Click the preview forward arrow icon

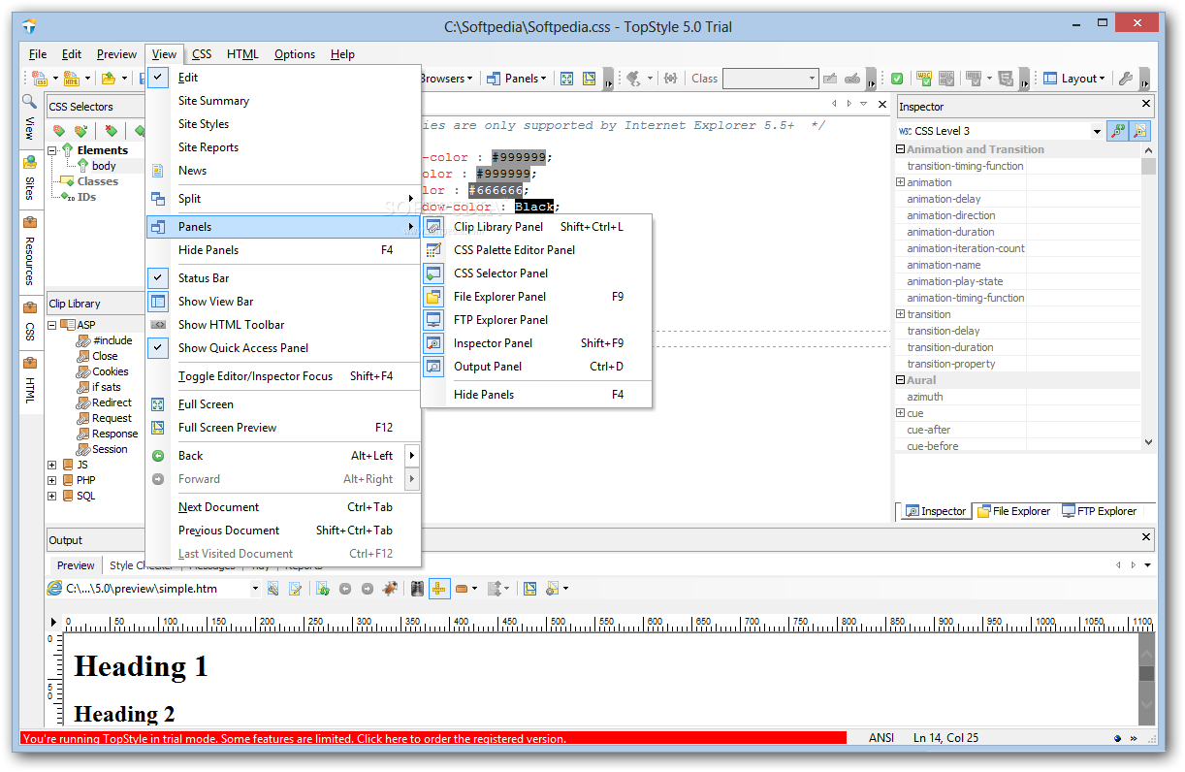(x=368, y=588)
